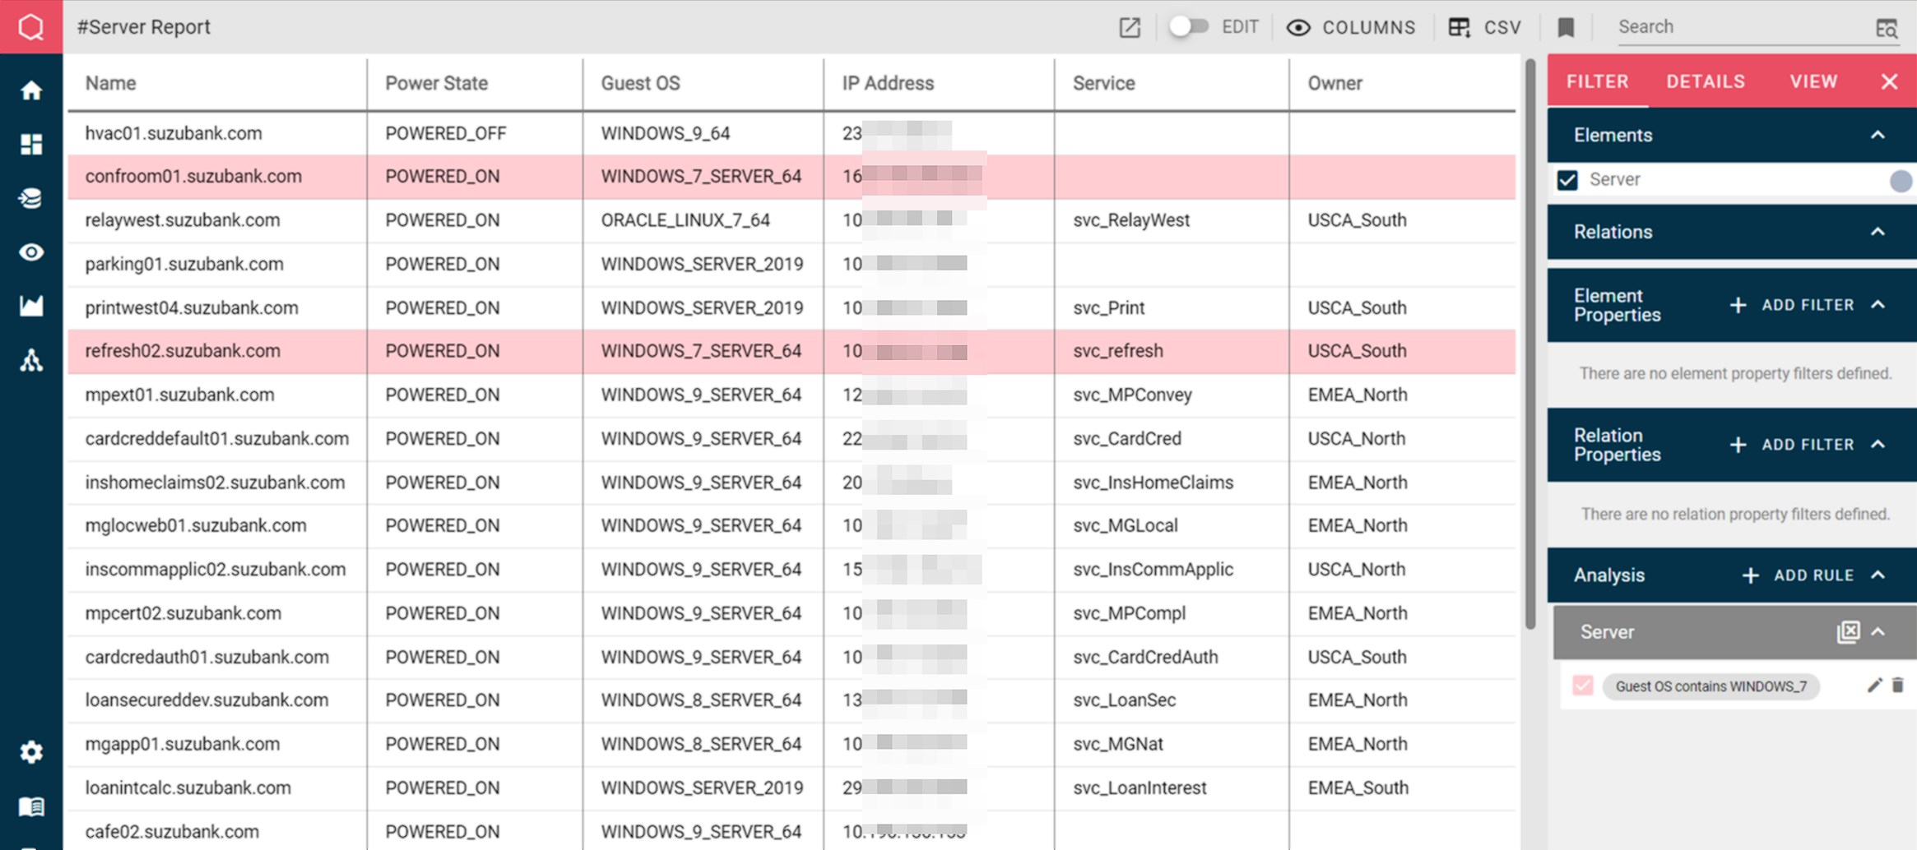
Task: Click ADD RULE in Analysis section
Action: (1798, 575)
